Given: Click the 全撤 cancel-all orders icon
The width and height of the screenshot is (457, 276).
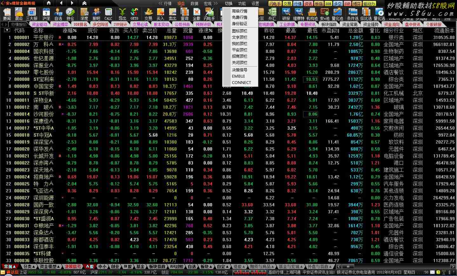Looking at the screenshot, I should 196,14.
